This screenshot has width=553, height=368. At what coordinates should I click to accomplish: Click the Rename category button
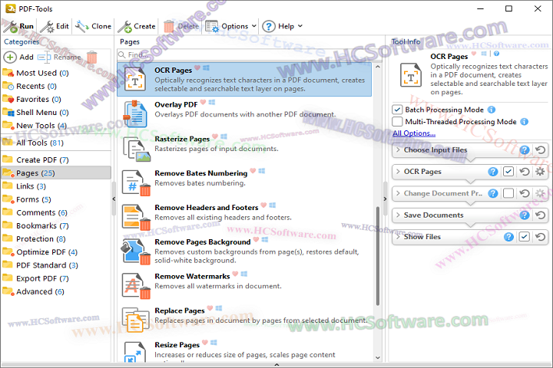[x=59, y=57]
